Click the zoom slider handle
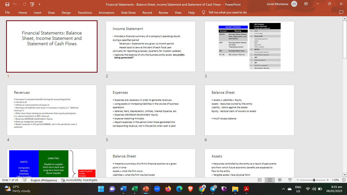Viewport: 347px width, 195px height. [x=314, y=180]
